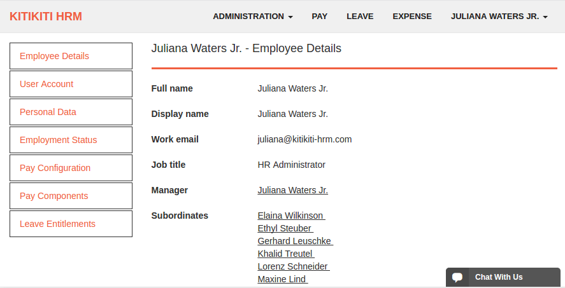Viewport: 565px width, 288px height.
Task: Open the Pay Configuration tab
Action: pyautogui.click(x=71, y=168)
